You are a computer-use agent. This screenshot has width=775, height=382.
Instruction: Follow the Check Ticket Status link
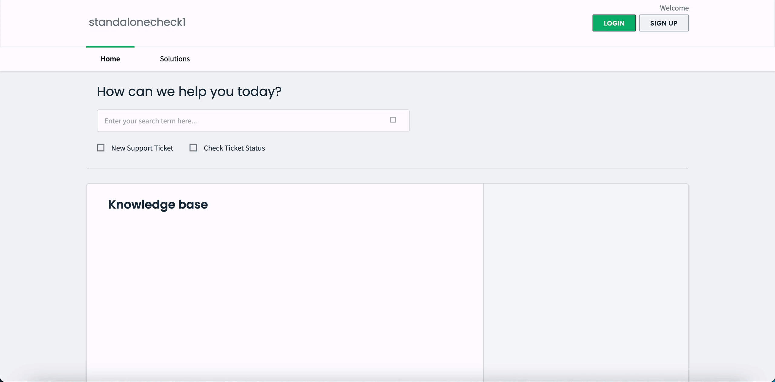[234, 148]
